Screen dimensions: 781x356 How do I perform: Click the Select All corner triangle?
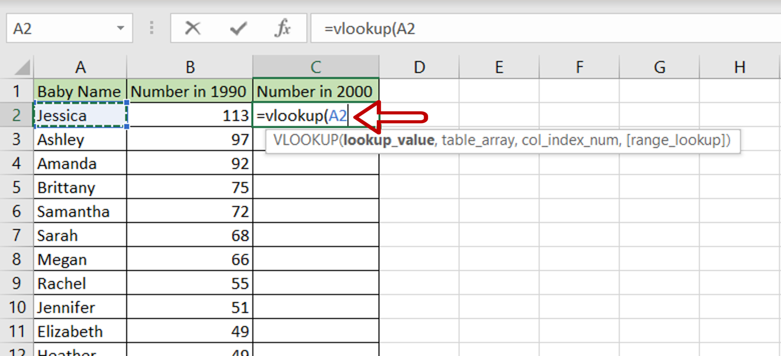point(21,67)
